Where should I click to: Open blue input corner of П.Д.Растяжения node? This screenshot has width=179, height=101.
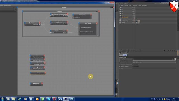[x=51, y=31]
